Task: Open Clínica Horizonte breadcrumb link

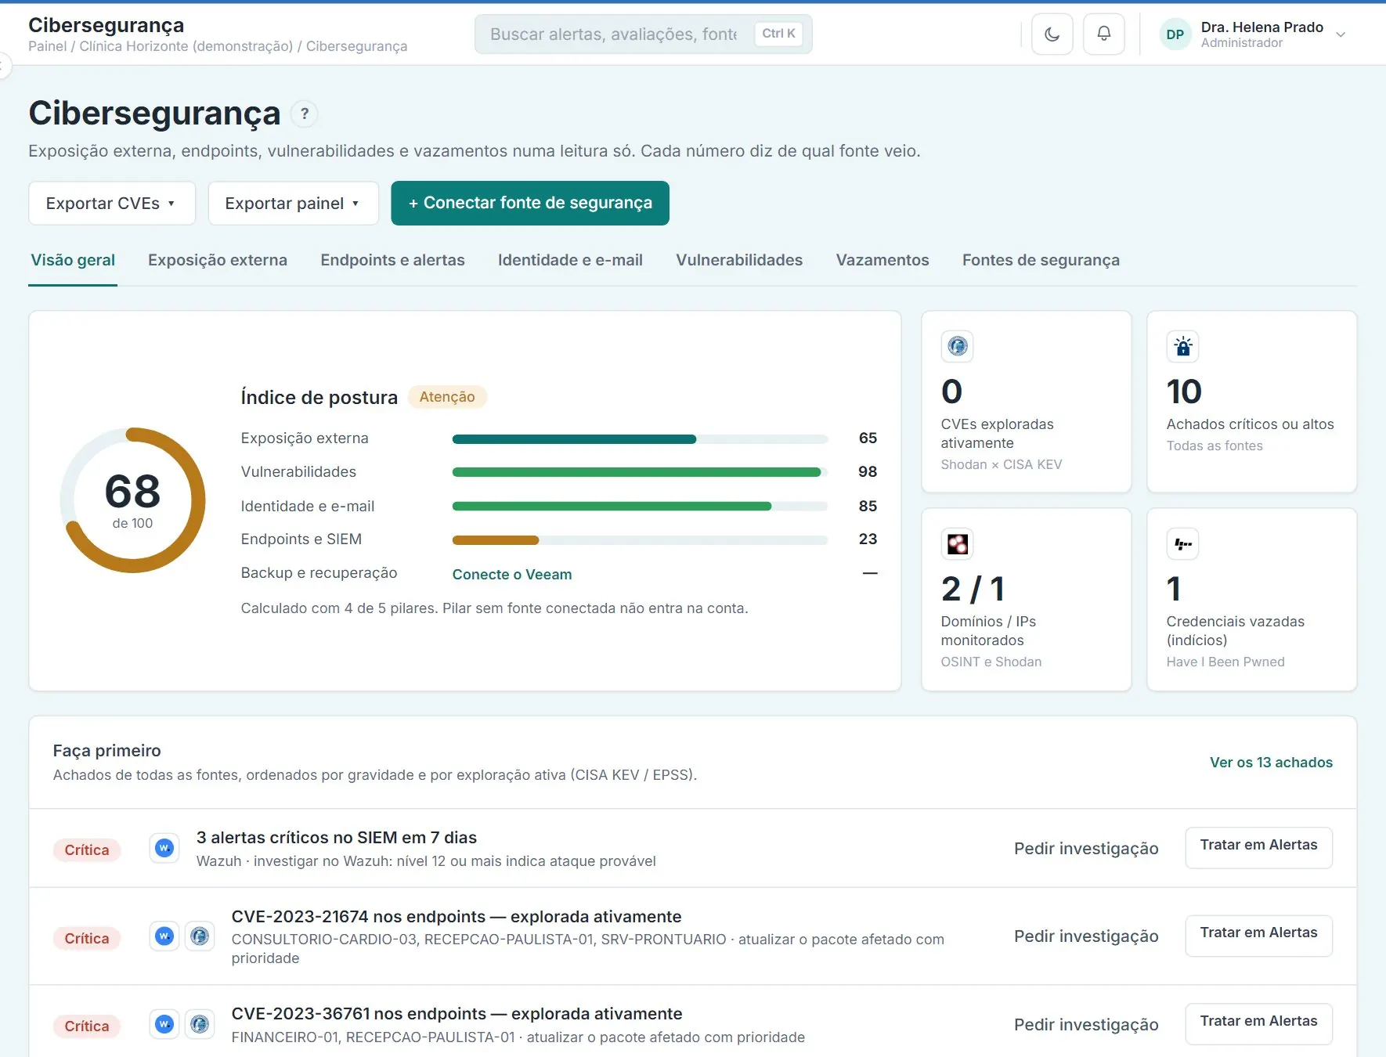Action: click(x=186, y=46)
